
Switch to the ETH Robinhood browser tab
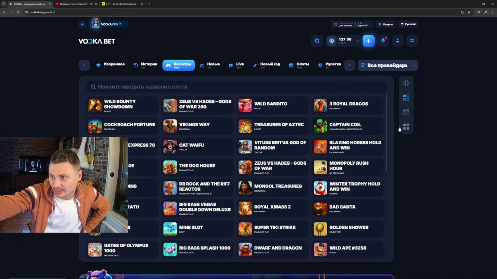pos(122,4)
